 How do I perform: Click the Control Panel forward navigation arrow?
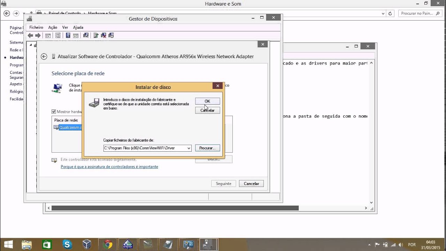tap(16, 13)
